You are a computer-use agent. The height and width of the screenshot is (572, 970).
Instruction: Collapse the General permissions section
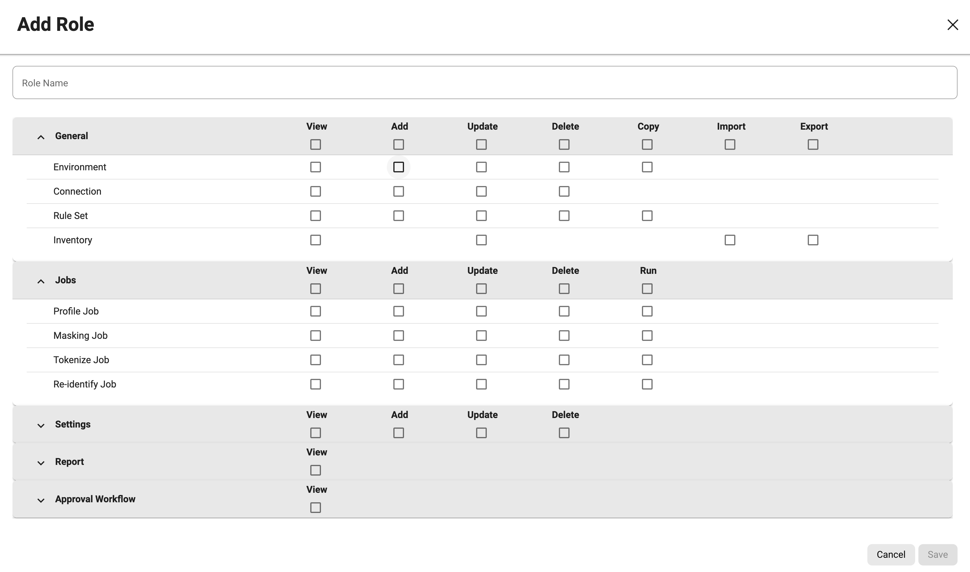[x=41, y=137]
